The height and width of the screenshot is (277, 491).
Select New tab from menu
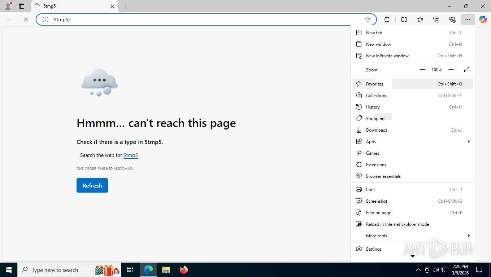point(413,33)
